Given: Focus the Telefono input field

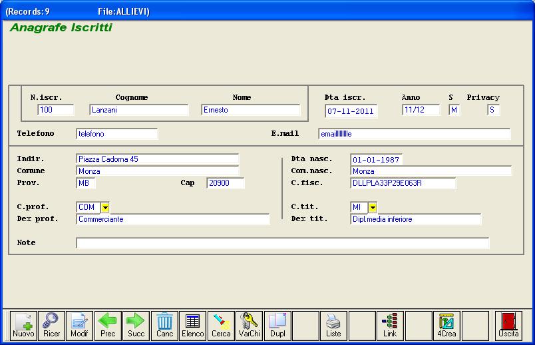Looking at the screenshot, I should click(x=116, y=134).
